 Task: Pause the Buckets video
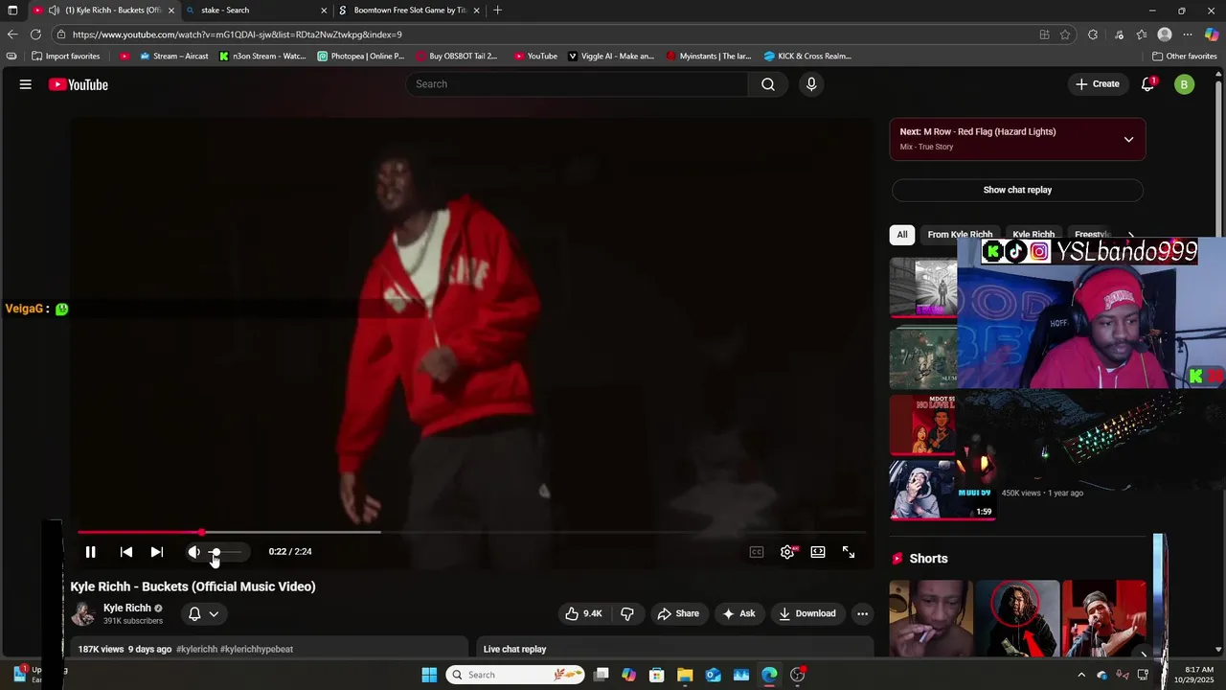pyautogui.click(x=90, y=552)
